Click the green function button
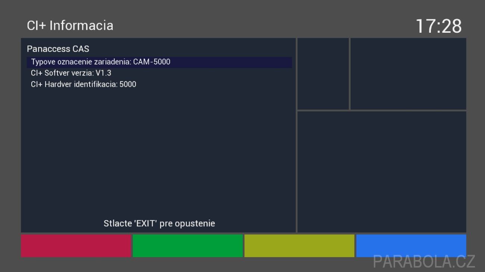The height and width of the screenshot is (272, 485). point(188,246)
